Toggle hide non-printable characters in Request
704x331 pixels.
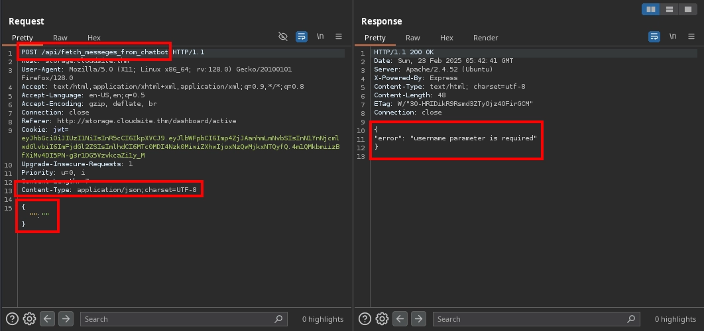point(283,36)
